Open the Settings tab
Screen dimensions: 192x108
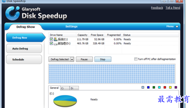coord(71,27)
